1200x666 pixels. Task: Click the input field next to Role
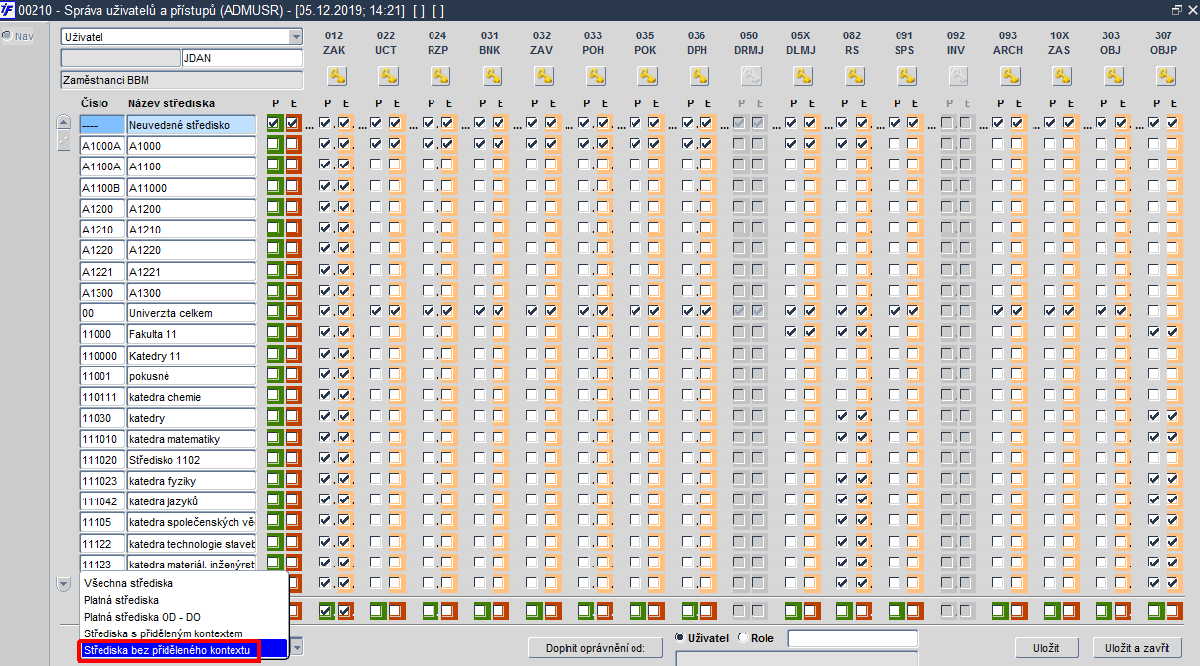[x=852, y=638]
